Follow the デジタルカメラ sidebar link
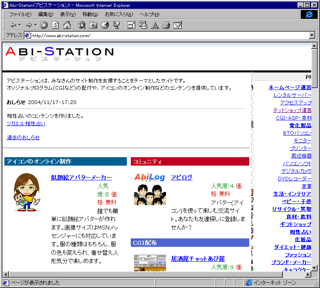The width and height of the screenshot is (320, 288). coord(296,171)
